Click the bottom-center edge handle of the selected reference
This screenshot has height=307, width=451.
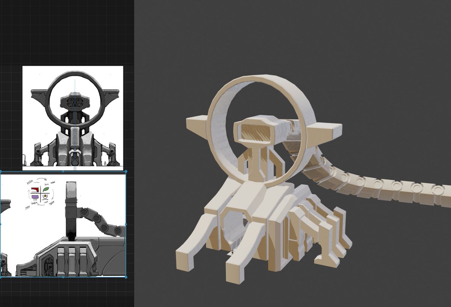tap(63, 277)
